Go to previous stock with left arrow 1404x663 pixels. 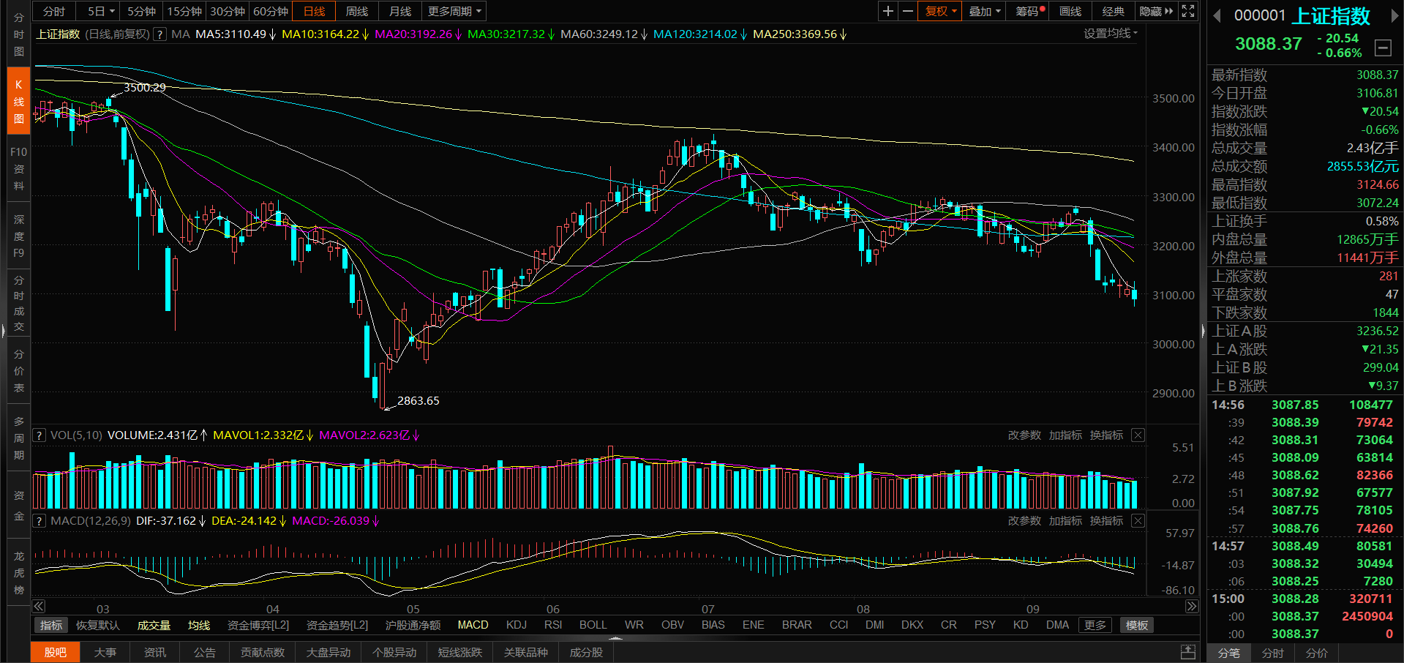1217,16
